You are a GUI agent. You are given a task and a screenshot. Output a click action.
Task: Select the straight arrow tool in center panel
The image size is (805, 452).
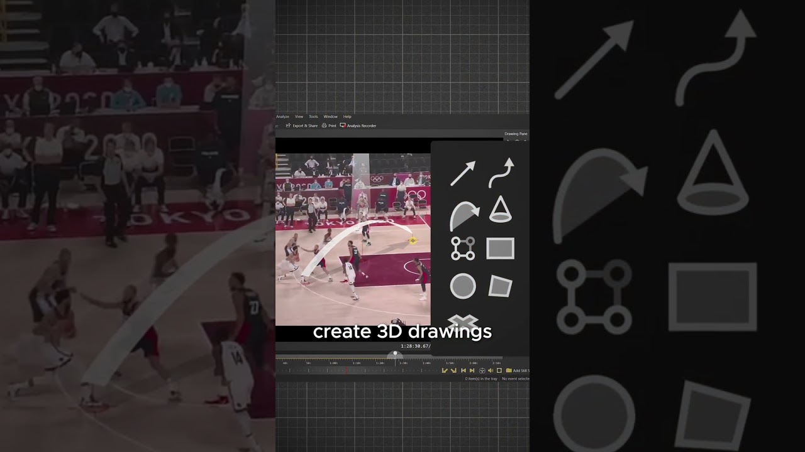click(x=463, y=174)
